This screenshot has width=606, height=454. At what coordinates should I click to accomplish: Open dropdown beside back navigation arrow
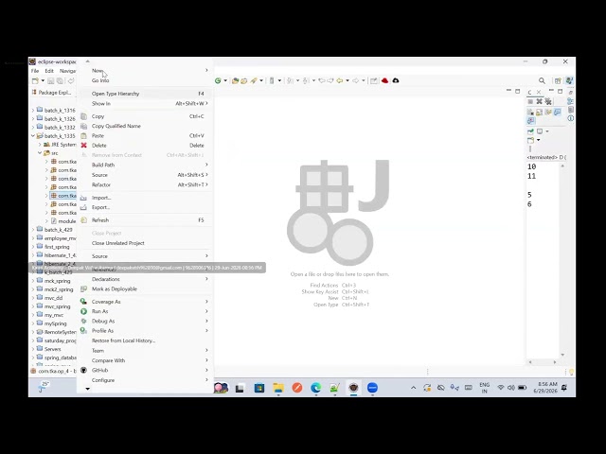348,80
